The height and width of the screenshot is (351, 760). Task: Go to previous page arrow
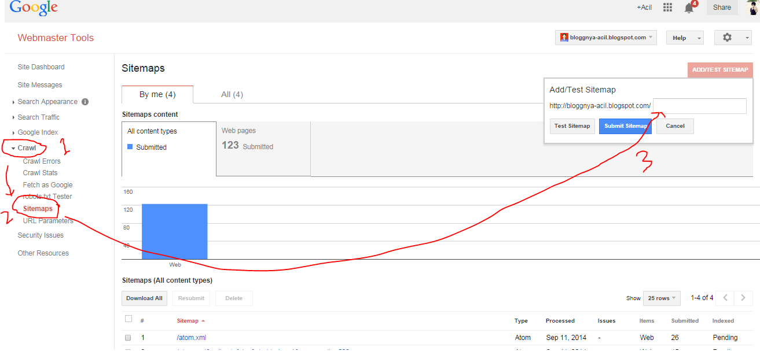(725, 298)
